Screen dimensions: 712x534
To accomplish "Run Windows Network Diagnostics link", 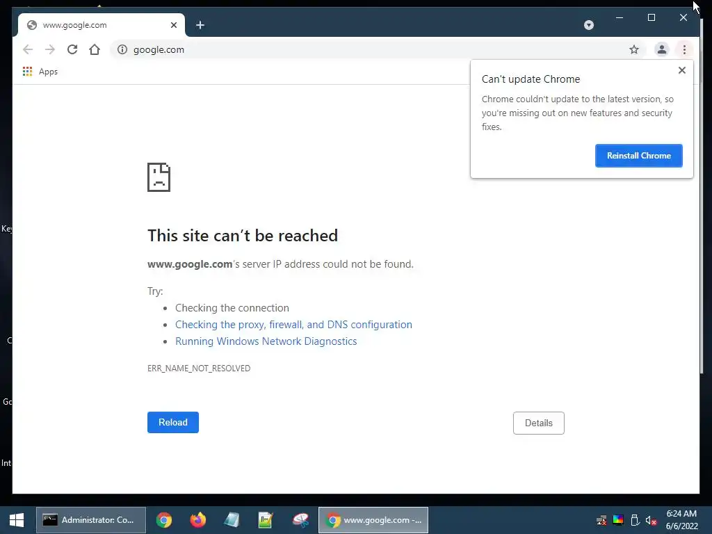I will pos(266,341).
